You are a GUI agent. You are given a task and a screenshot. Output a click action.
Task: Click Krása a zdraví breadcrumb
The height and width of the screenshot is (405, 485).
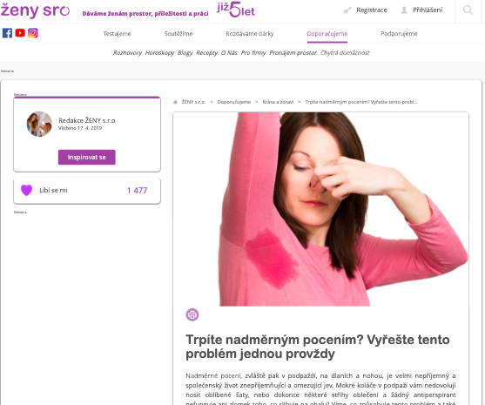(278, 102)
